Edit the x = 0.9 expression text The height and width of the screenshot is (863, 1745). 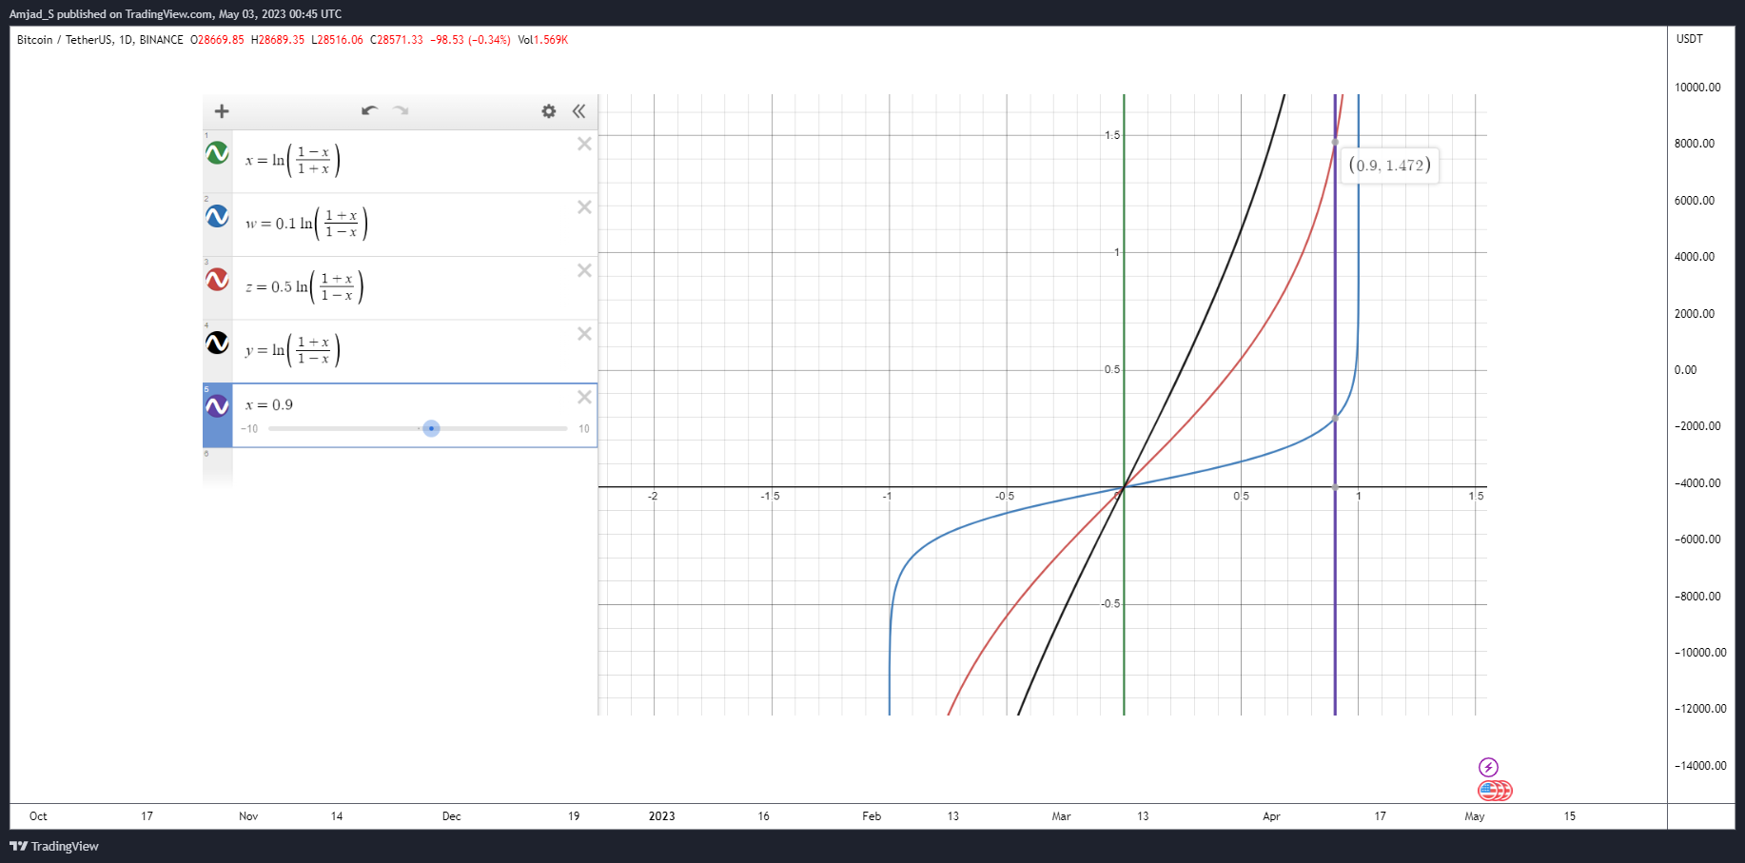[269, 405]
